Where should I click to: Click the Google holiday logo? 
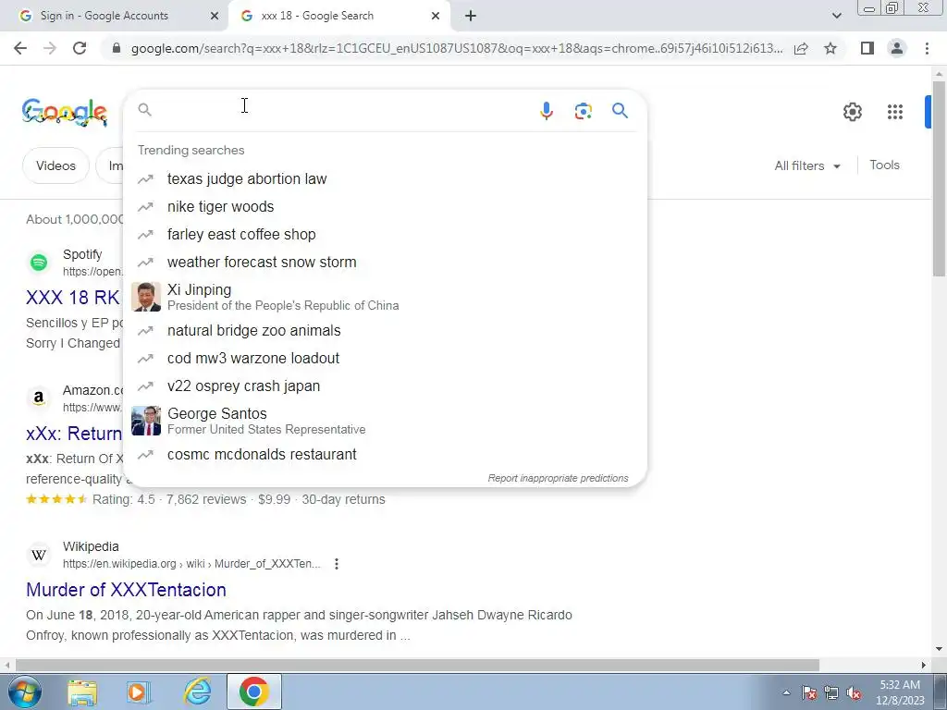[65, 112]
